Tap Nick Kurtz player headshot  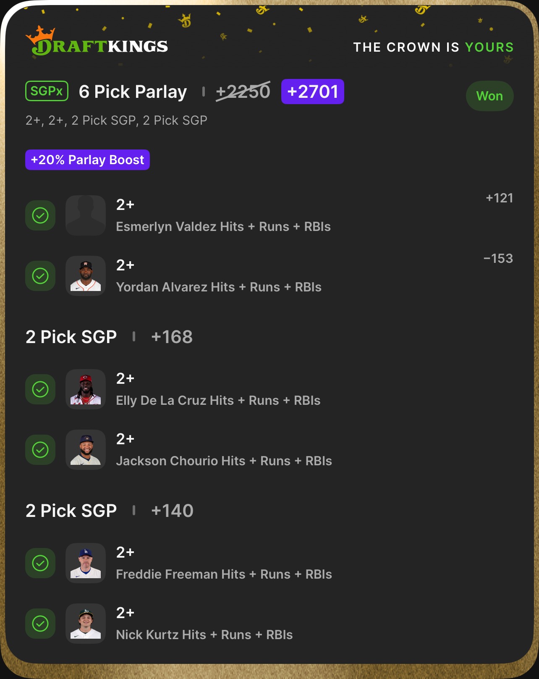coord(86,624)
